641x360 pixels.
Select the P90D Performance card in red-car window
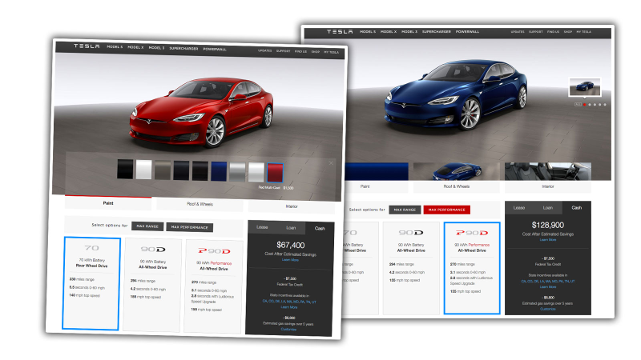(x=213, y=287)
